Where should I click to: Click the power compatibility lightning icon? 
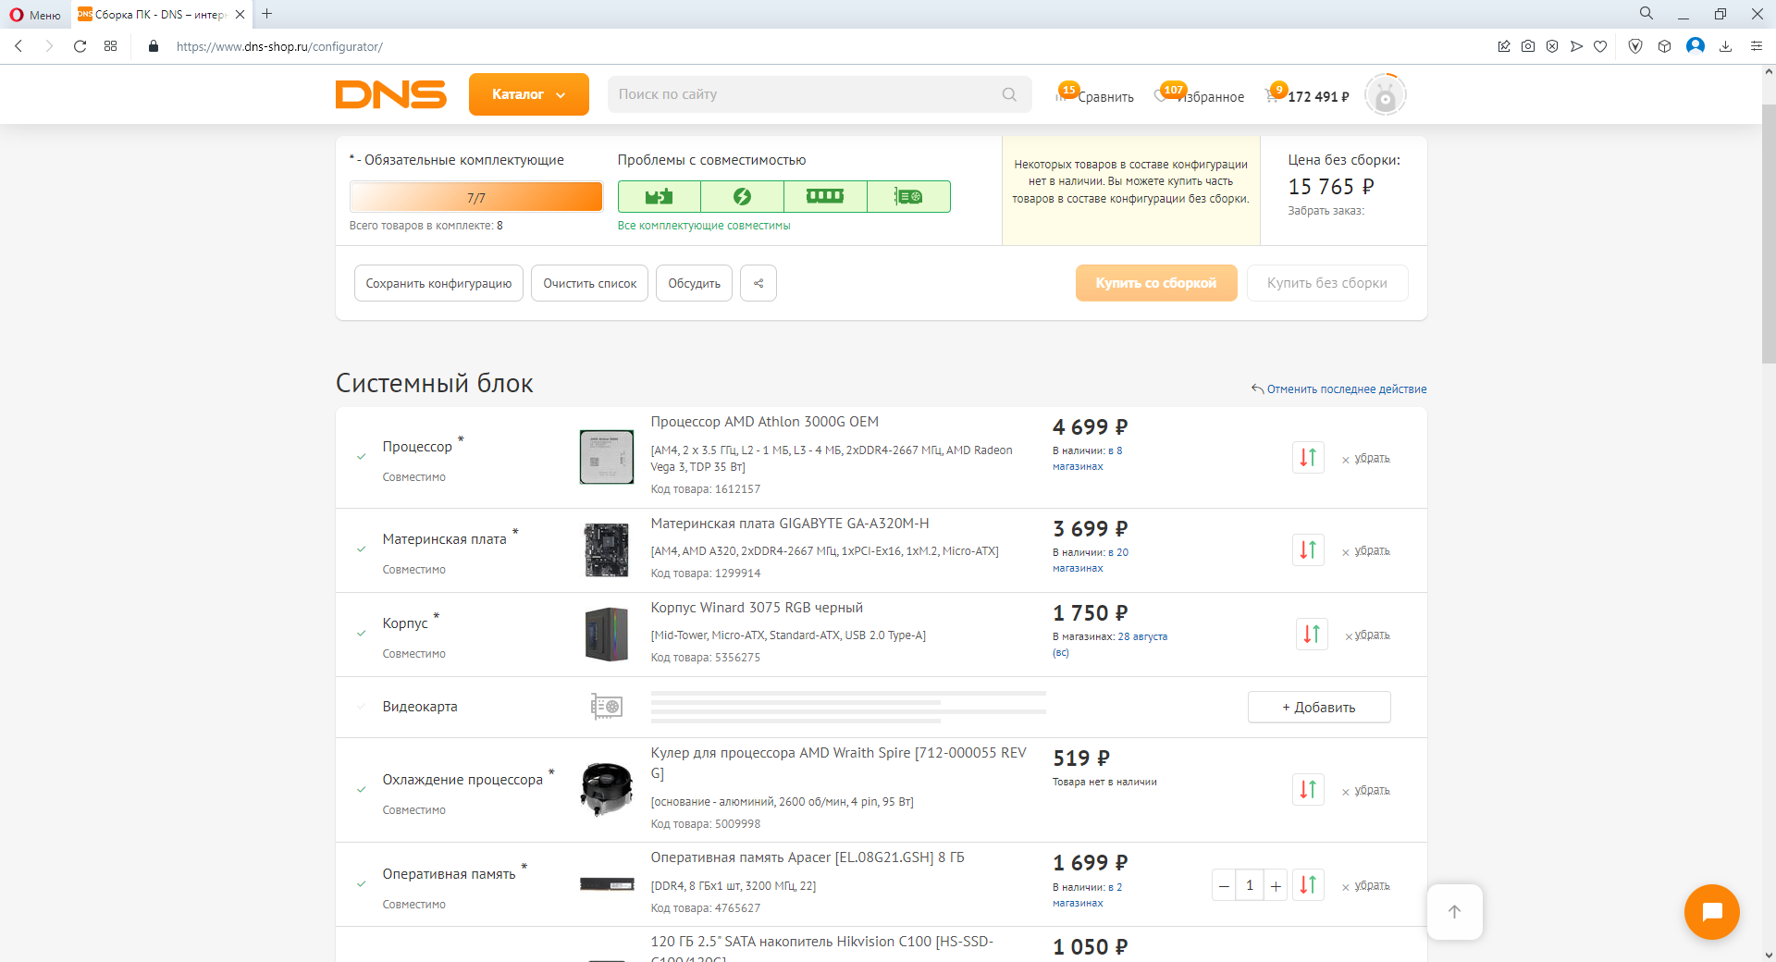tap(742, 196)
